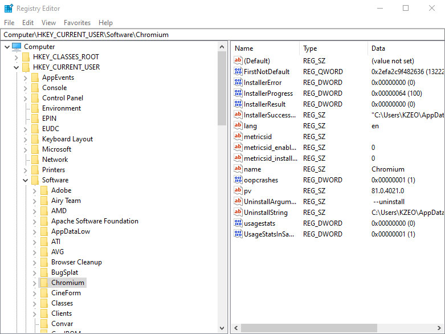Select the Browser Cleanup key
The image size is (445, 334).
(76, 262)
